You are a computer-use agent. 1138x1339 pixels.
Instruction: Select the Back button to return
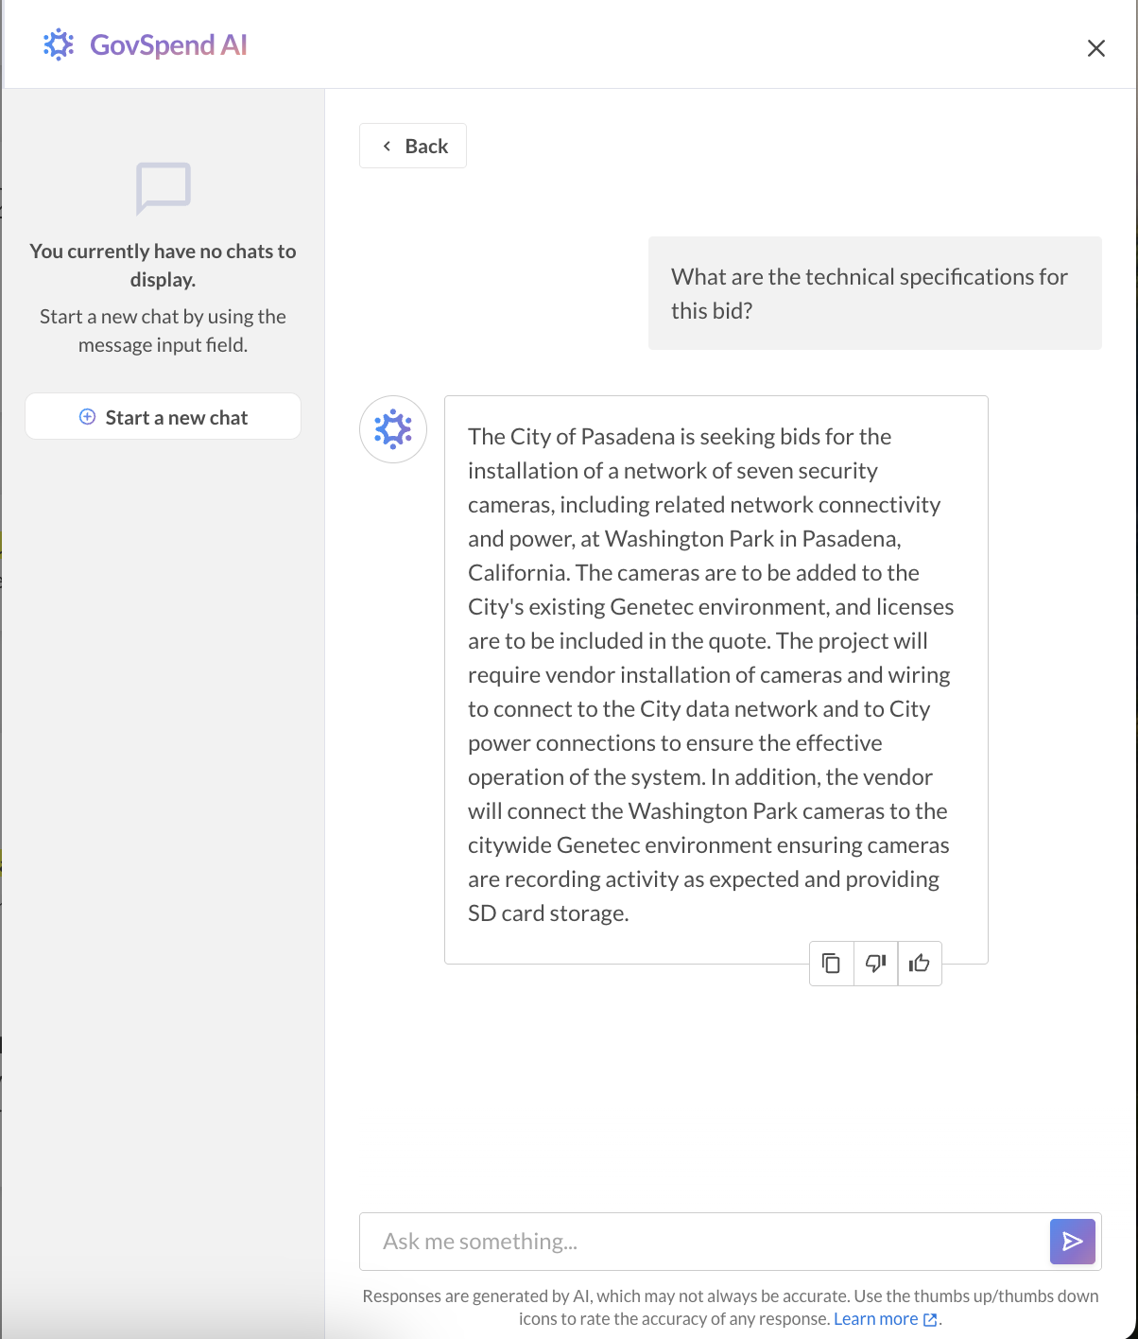tap(412, 146)
